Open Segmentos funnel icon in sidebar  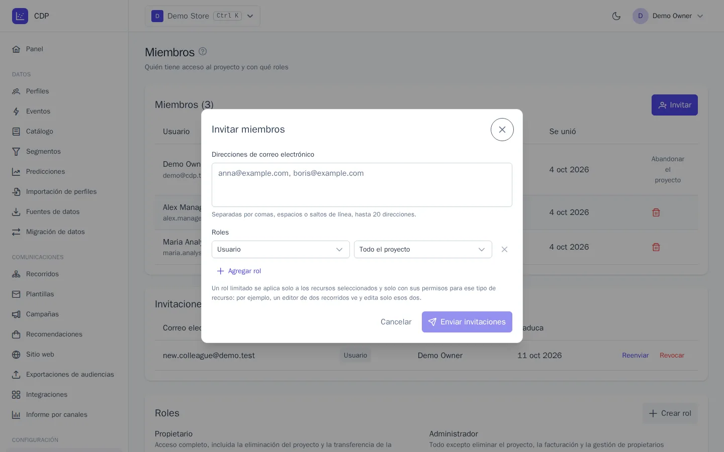click(x=16, y=152)
